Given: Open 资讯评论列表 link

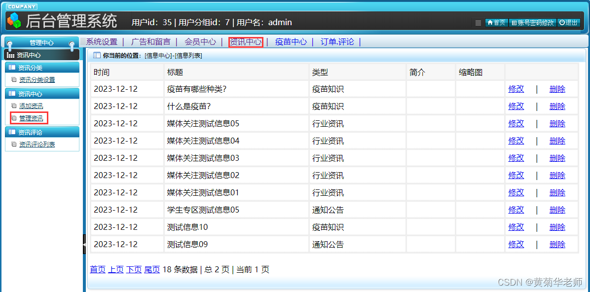Looking at the screenshot, I should 37,144.
